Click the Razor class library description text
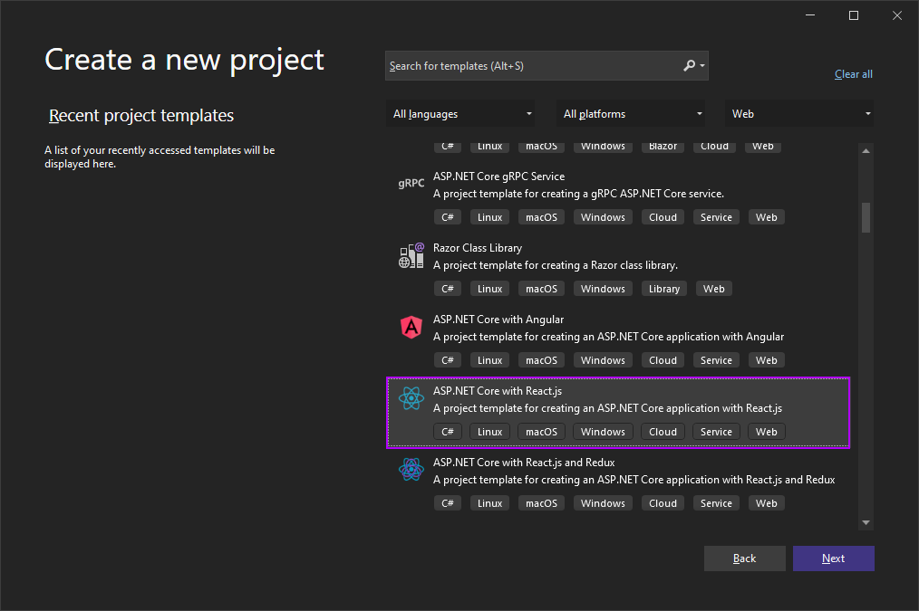Screen dimensions: 919x611 click(x=555, y=264)
